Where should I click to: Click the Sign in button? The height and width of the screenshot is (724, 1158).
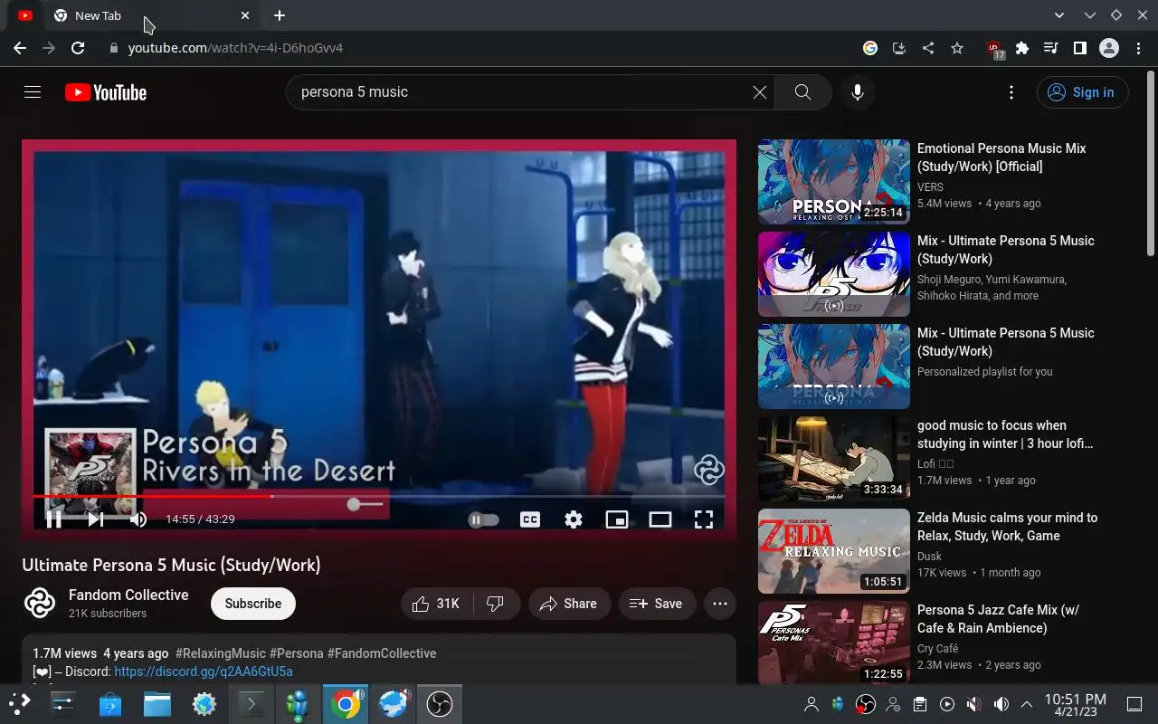1083,92
